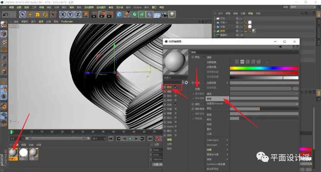321x172 pixels.
Task: Click the blue Deformer icon
Action: [150, 14]
